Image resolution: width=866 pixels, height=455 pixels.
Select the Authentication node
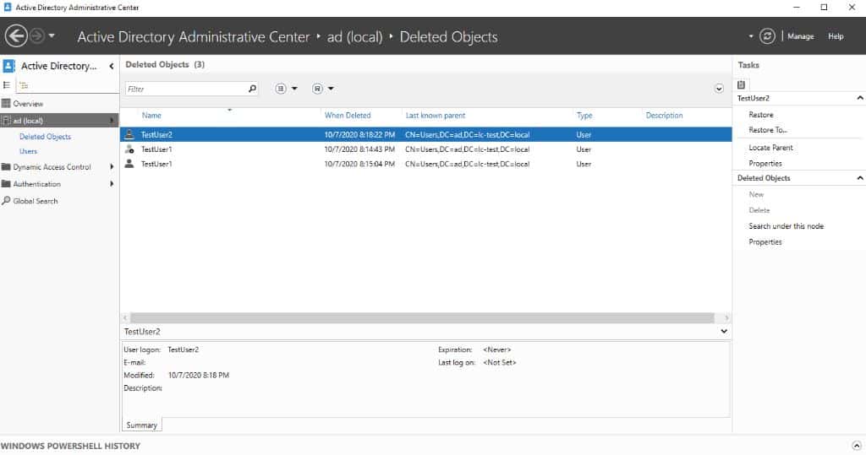click(37, 184)
